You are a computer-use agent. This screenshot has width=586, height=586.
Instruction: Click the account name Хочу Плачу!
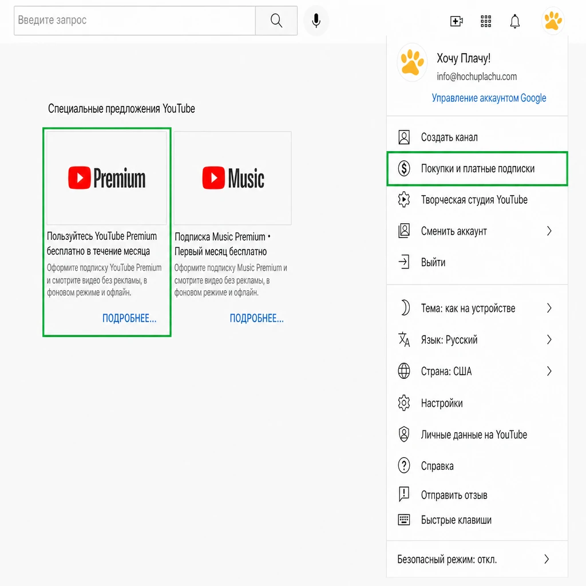pos(464,58)
